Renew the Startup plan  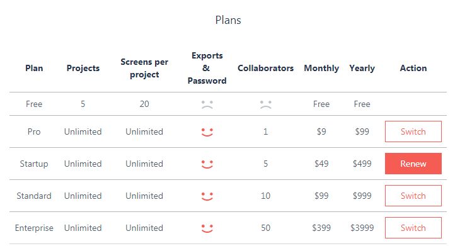coord(413,164)
